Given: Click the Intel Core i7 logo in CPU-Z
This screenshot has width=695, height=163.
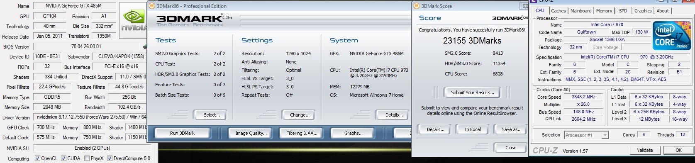Looking at the screenshot, I should pos(672,36).
